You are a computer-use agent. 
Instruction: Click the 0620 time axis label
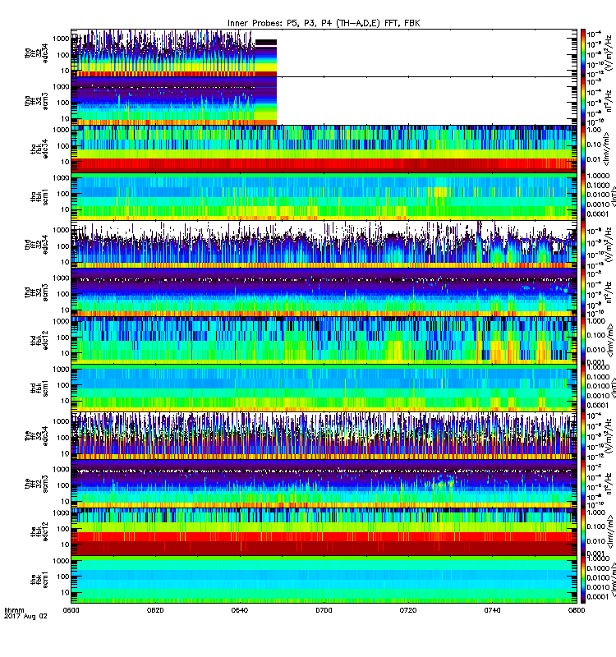pos(155,610)
